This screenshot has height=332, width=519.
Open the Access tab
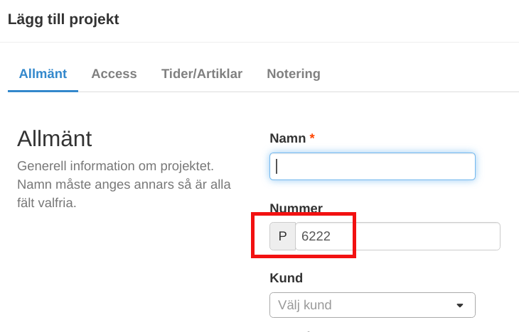114,74
